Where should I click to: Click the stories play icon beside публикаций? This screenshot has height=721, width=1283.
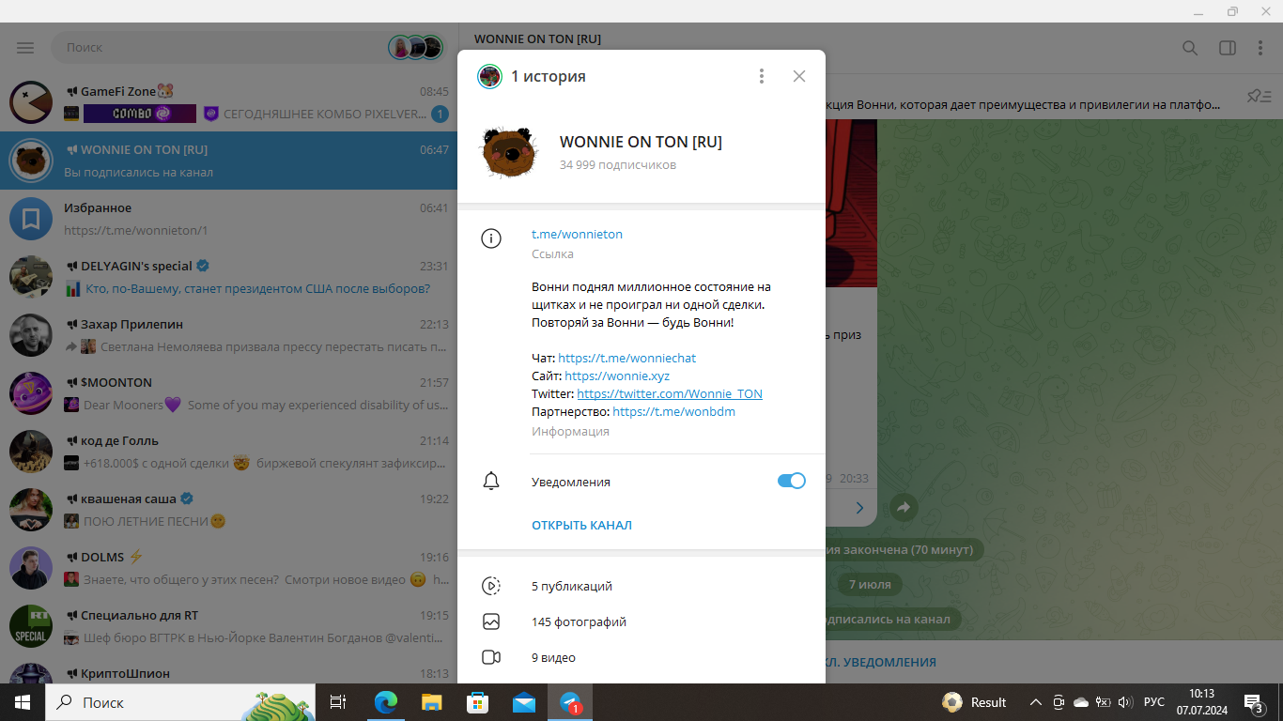click(x=491, y=586)
